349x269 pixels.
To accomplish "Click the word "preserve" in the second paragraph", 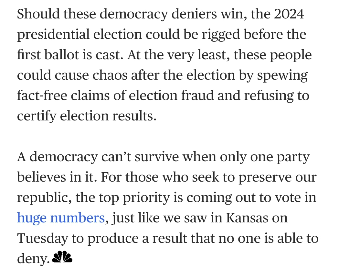I will [x=265, y=177].
